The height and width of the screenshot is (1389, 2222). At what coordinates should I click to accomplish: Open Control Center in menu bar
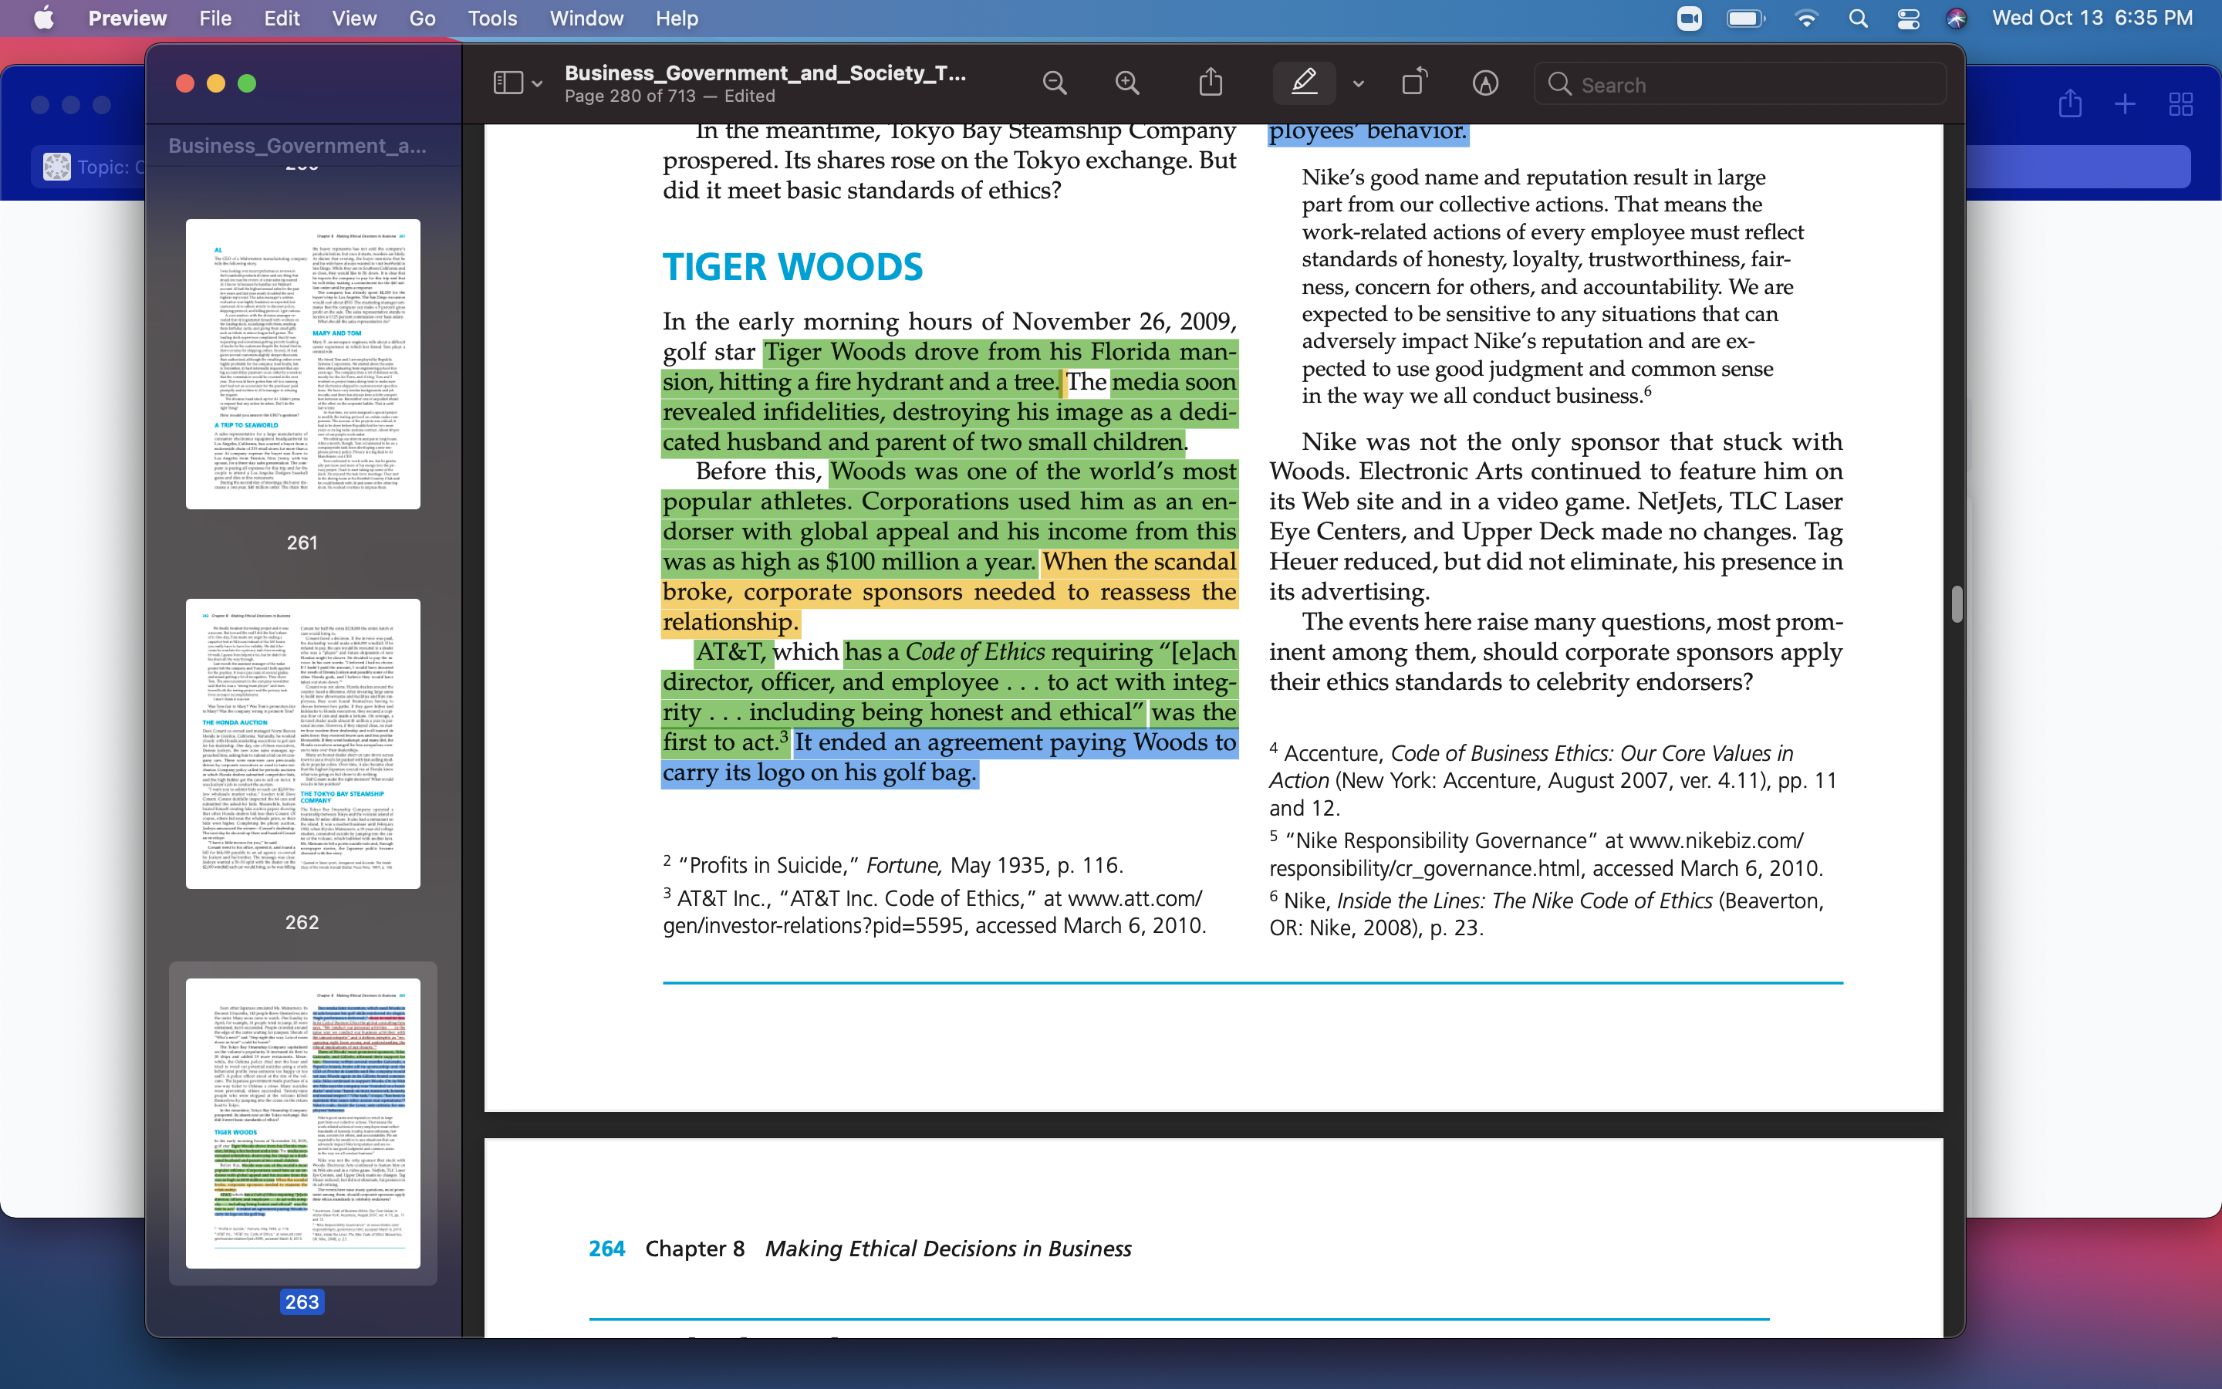pyautogui.click(x=1908, y=19)
